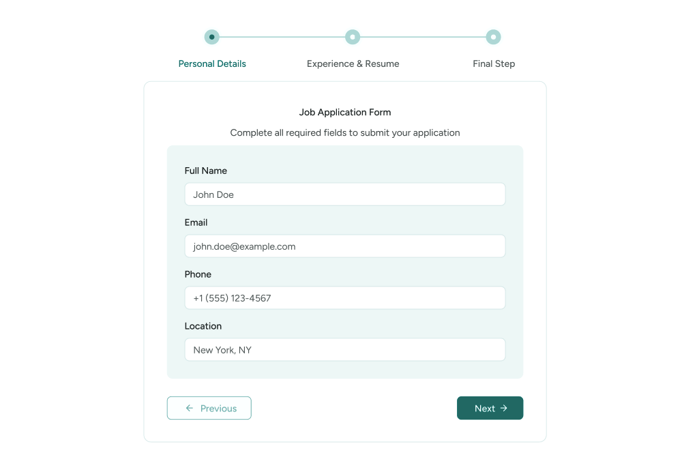Focus the Phone number input field
682x466 pixels.
pyautogui.click(x=344, y=298)
